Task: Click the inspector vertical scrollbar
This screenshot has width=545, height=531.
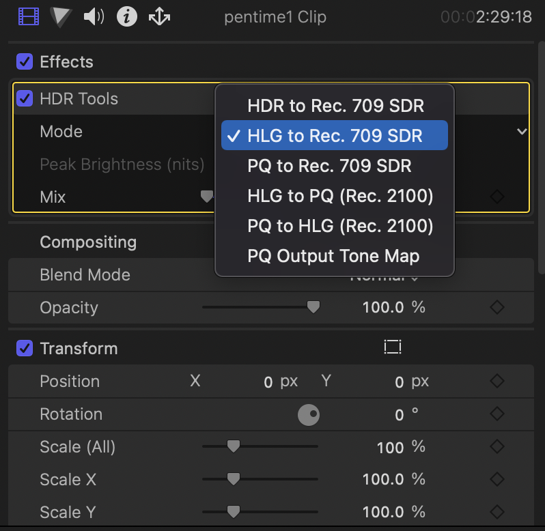Action: pos(541,158)
